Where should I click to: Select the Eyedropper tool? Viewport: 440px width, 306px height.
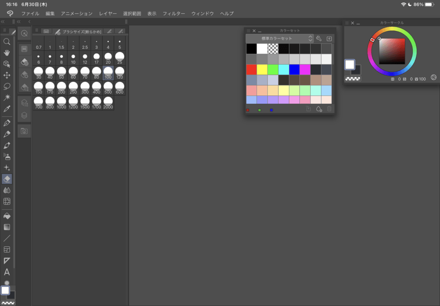tap(7, 109)
